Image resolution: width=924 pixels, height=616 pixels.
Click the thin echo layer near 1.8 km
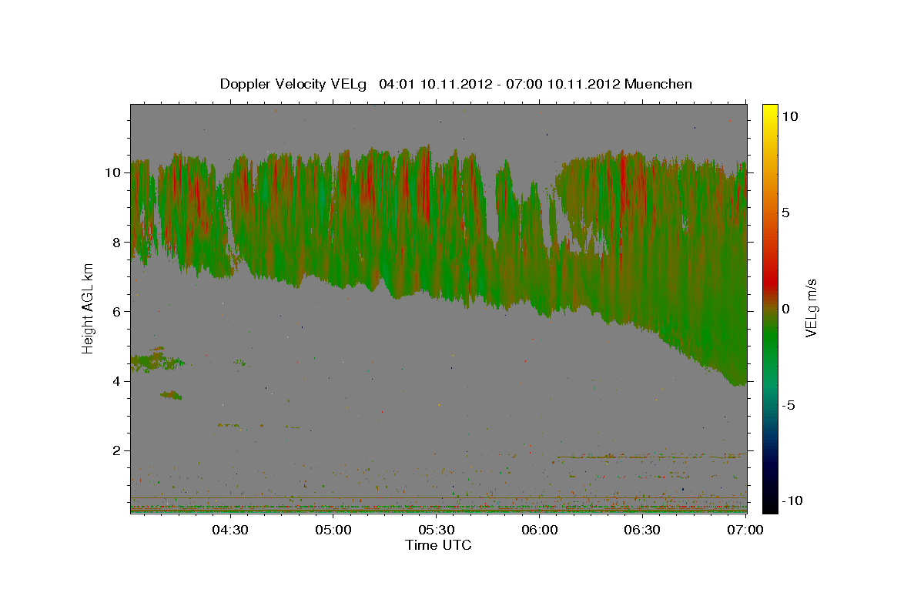(x=651, y=457)
